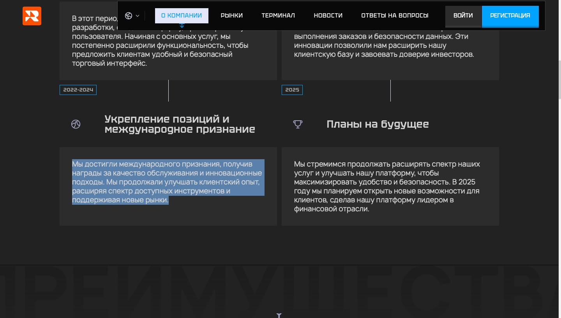The image size is (561, 318).
Task: Click highlighted paragraph Мы достигли международного признания
Action: 168,182
